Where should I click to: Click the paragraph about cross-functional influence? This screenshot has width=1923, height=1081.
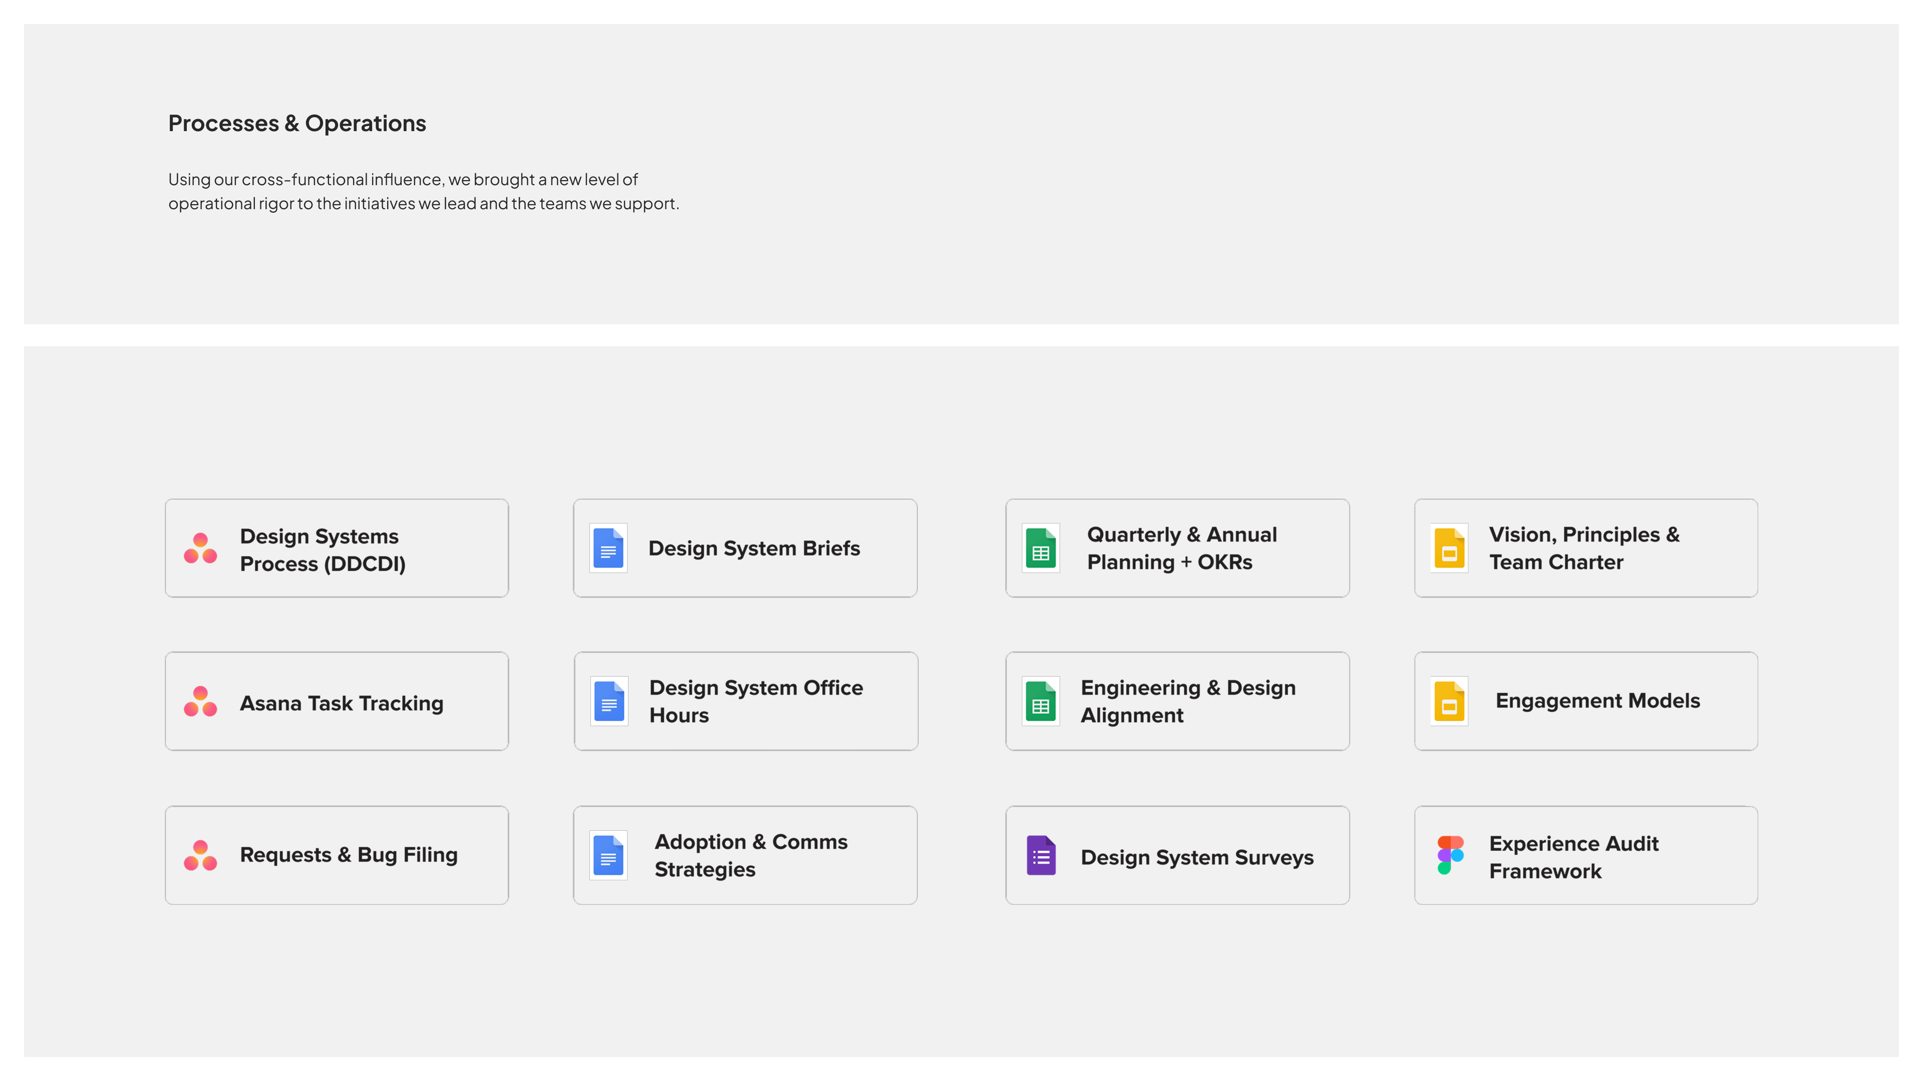(423, 191)
